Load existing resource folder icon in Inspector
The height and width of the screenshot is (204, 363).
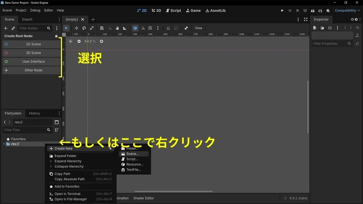[322, 28]
